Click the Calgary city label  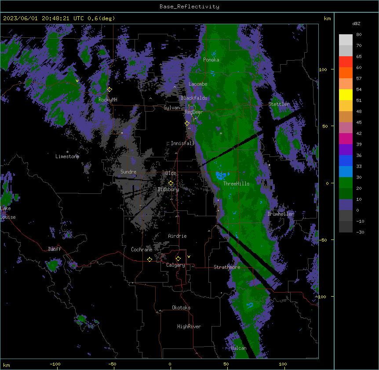(175, 265)
